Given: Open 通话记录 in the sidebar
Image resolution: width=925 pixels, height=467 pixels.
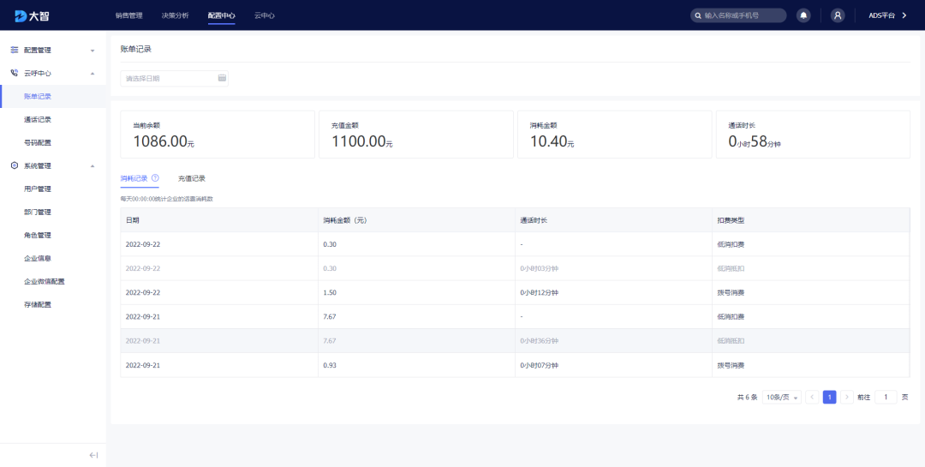Looking at the screenshot, I should tap(38, 119).
